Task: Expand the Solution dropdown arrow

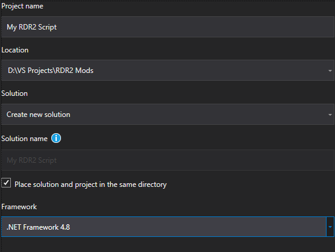Action: (x=330, y=115)
